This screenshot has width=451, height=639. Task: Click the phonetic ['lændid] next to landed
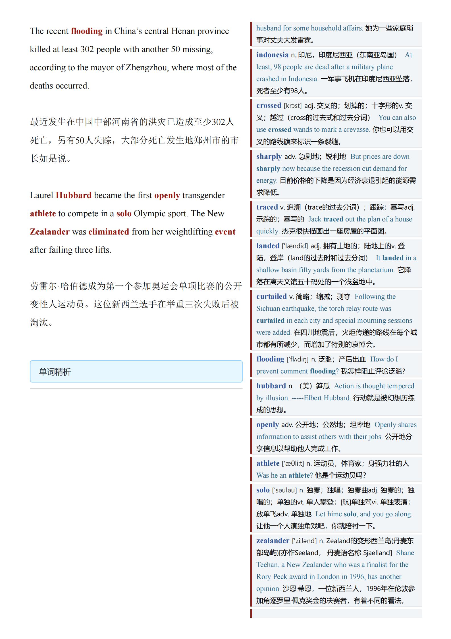coord(295,246)
